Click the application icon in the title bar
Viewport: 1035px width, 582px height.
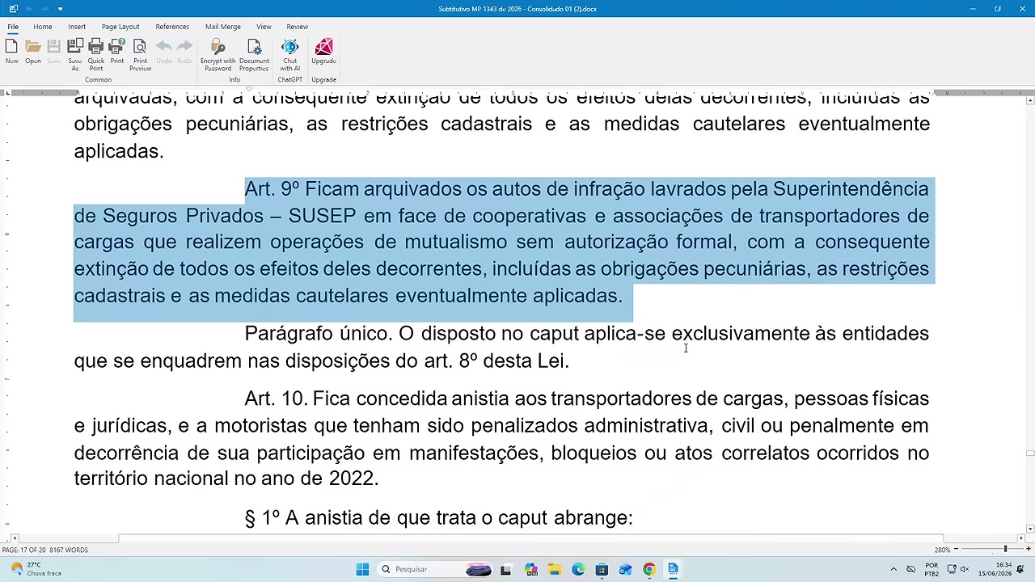13,9
